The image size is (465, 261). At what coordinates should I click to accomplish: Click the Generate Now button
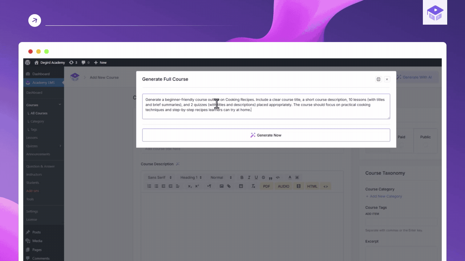point(266,135)
